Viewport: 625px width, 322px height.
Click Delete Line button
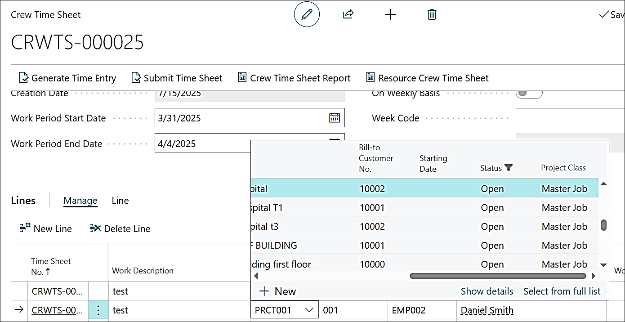(120, 228)
